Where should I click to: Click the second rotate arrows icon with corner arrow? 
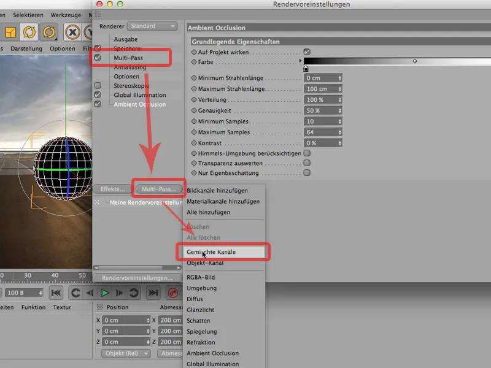click(x=49, y=32)
